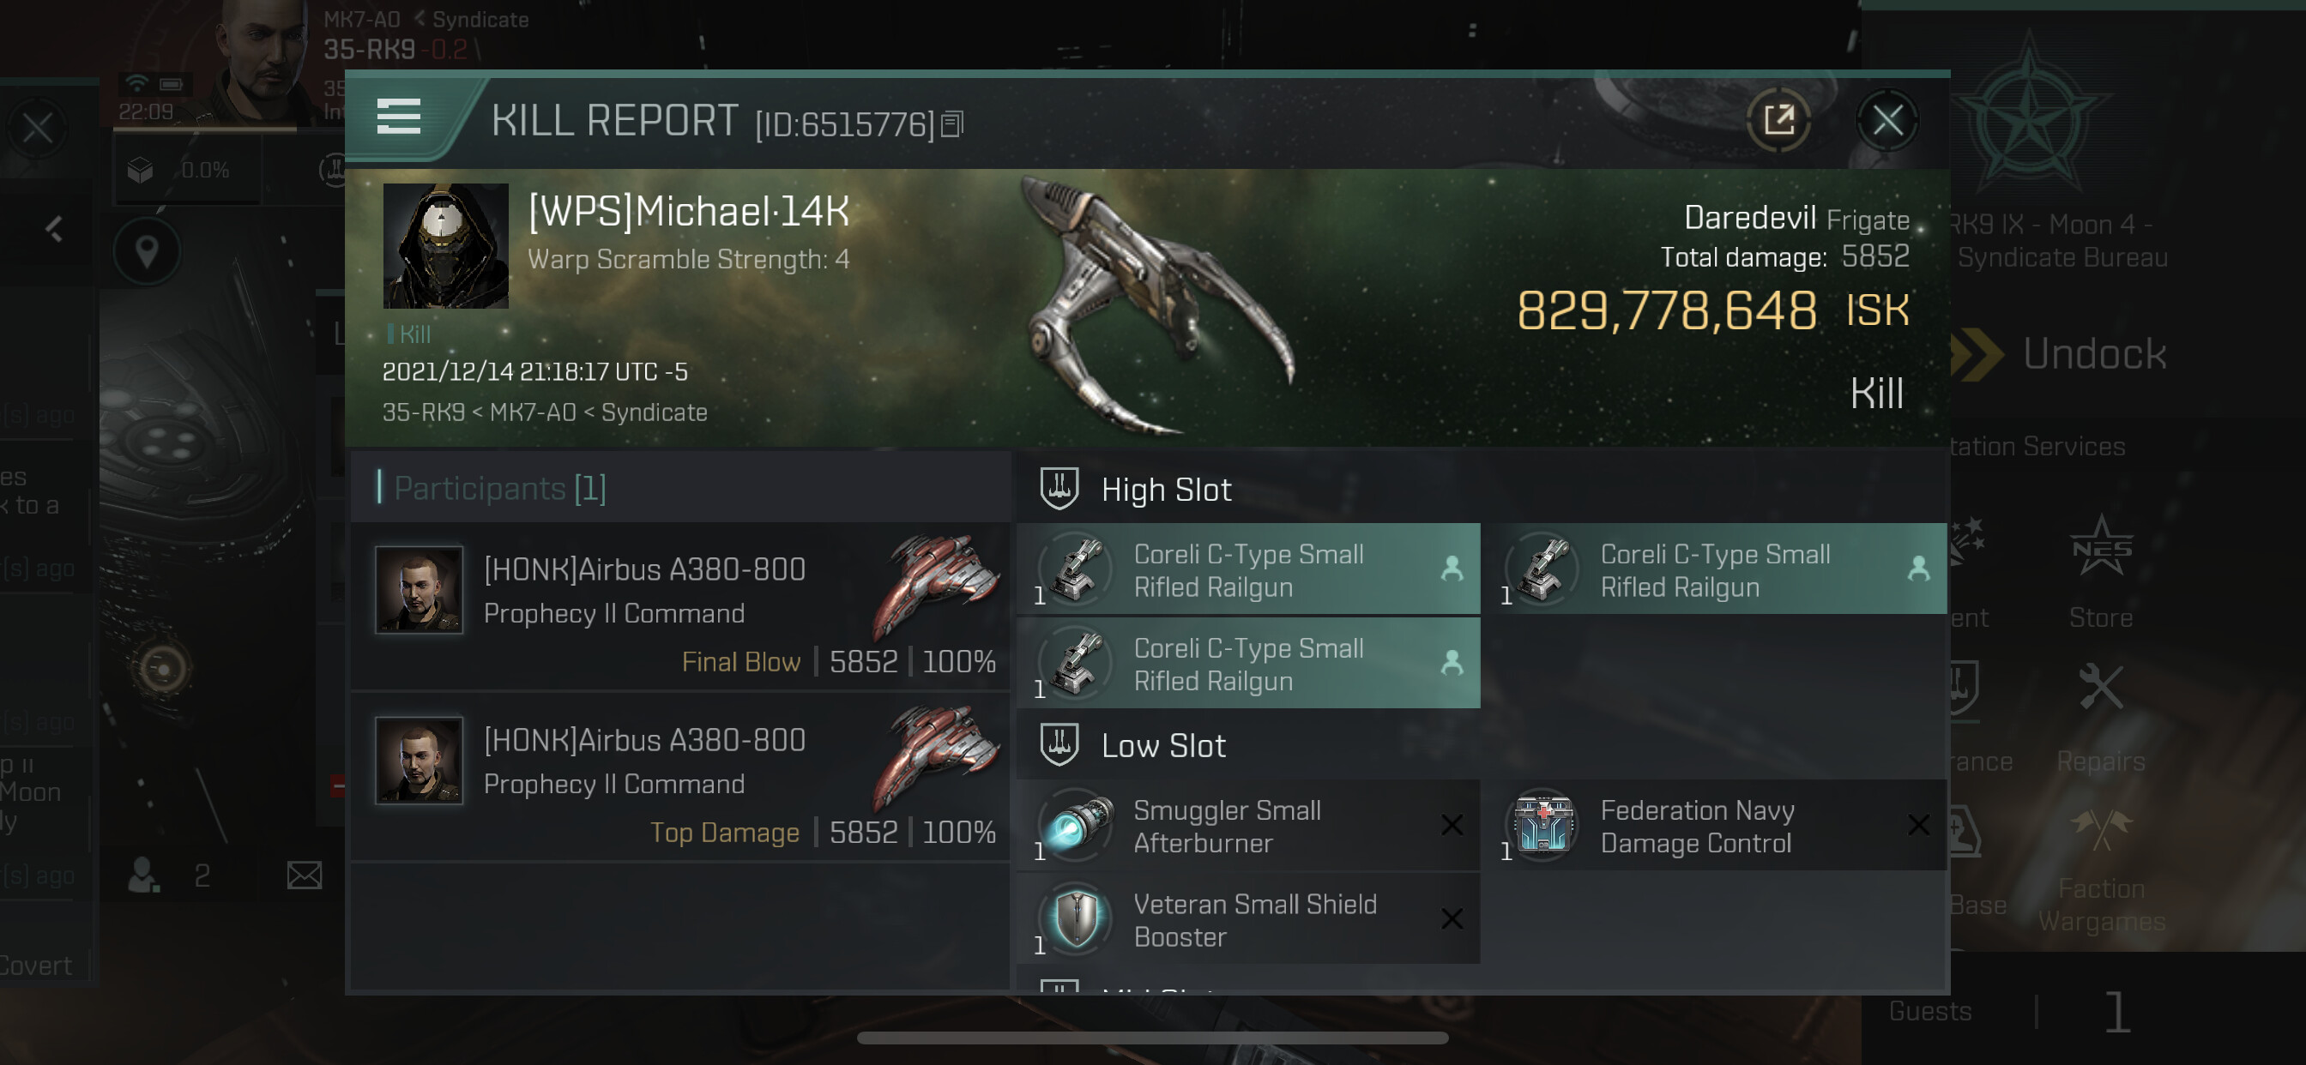Open Faction Wargames service

[x=2100, y=869]
